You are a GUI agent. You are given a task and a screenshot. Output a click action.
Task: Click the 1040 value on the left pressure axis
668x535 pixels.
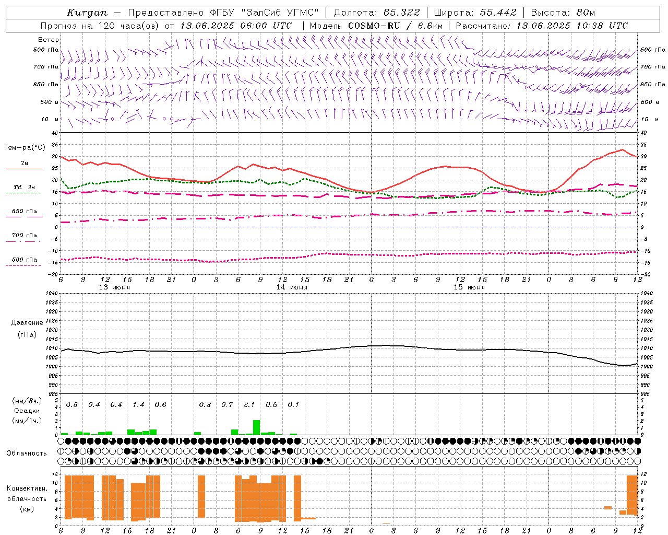coord(52,293)
